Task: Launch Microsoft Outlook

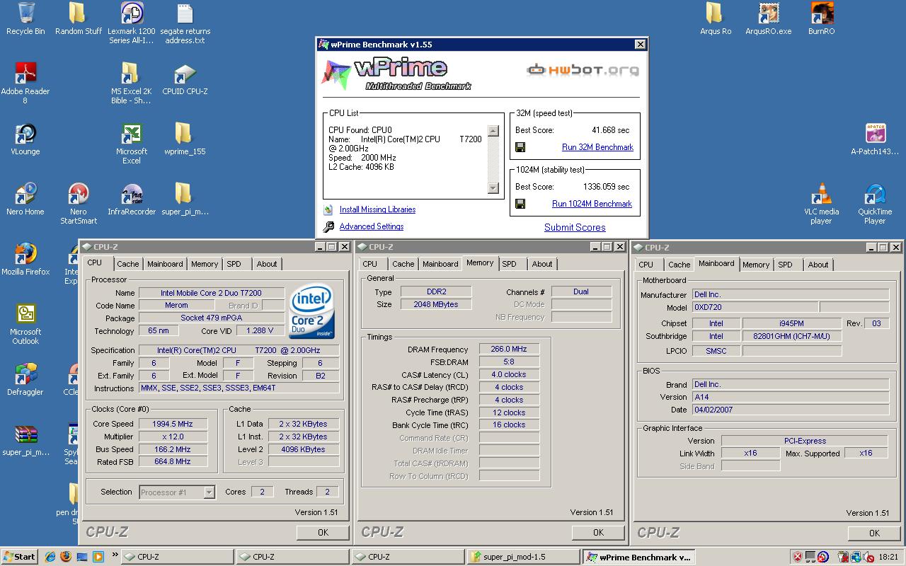Action: tap(25, 324)
